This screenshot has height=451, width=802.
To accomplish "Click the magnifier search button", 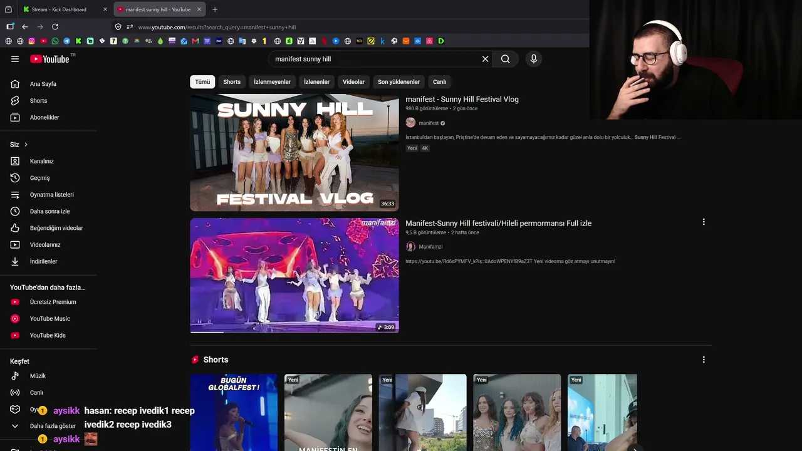I will click(x=505, y=59).
